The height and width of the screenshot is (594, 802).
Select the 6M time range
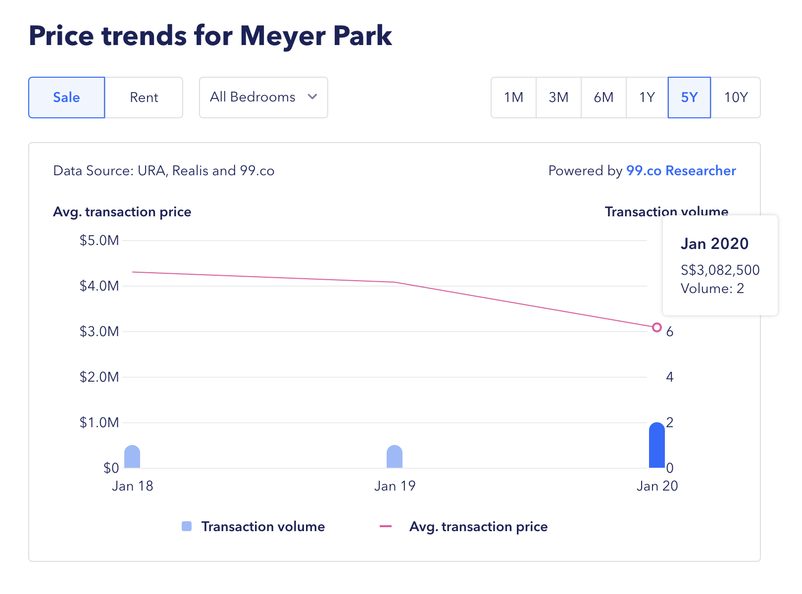pos(603,98)
